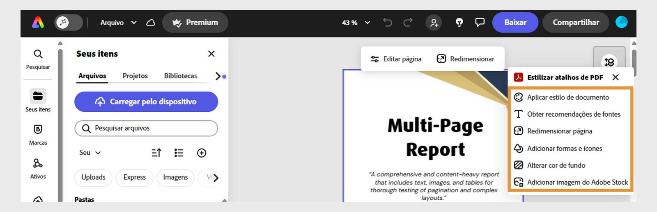Screen dimensions: 657x212
Task: Click the add new plus-circle icon
Action: pos(202,153)
